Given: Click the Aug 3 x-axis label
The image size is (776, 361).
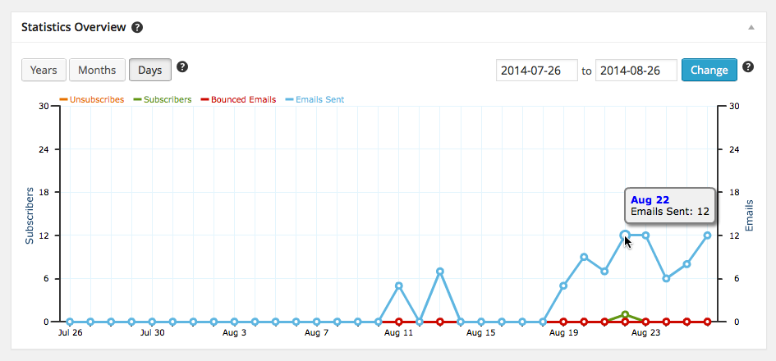Looking at the screenshot, I should click(x=234, y=333).
